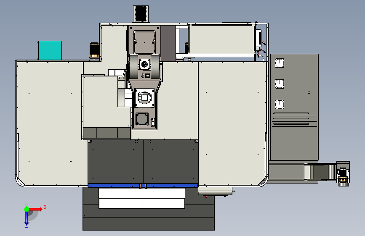Image resolution: width=365 pixels, height=236 pixels.
Task: Select the white unit at the top right corner
Action: 258,38
